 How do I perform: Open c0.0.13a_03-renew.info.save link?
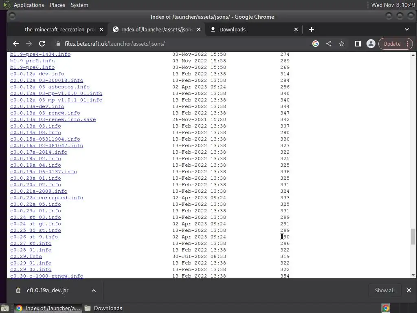click(53, 119)
